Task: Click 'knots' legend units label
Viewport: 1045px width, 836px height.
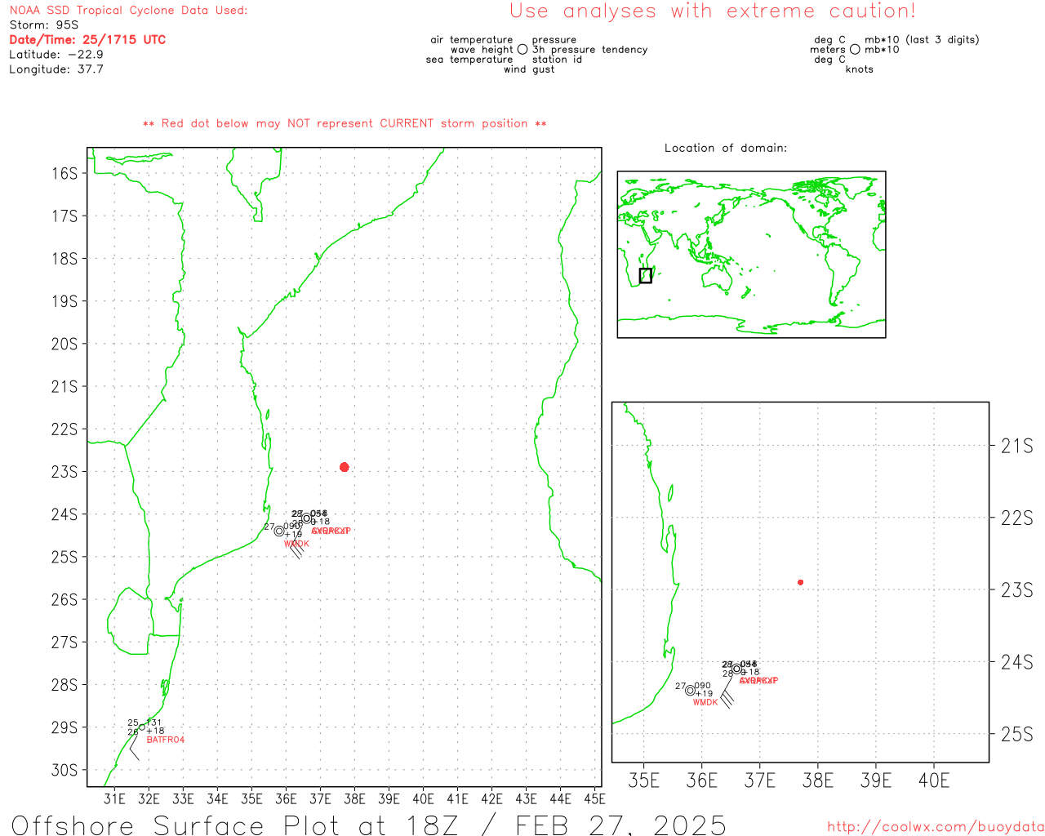Action: point(860,69)
